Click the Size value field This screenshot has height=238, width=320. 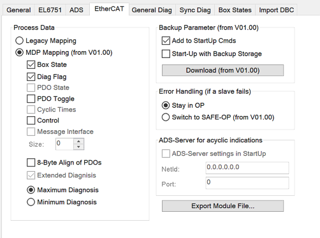click(x=64, y=144)
